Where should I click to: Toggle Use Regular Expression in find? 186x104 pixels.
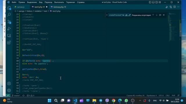tap(130, 15)
